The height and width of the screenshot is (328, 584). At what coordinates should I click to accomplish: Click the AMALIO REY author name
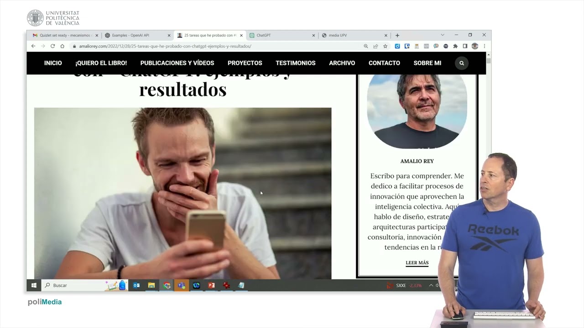417,161
